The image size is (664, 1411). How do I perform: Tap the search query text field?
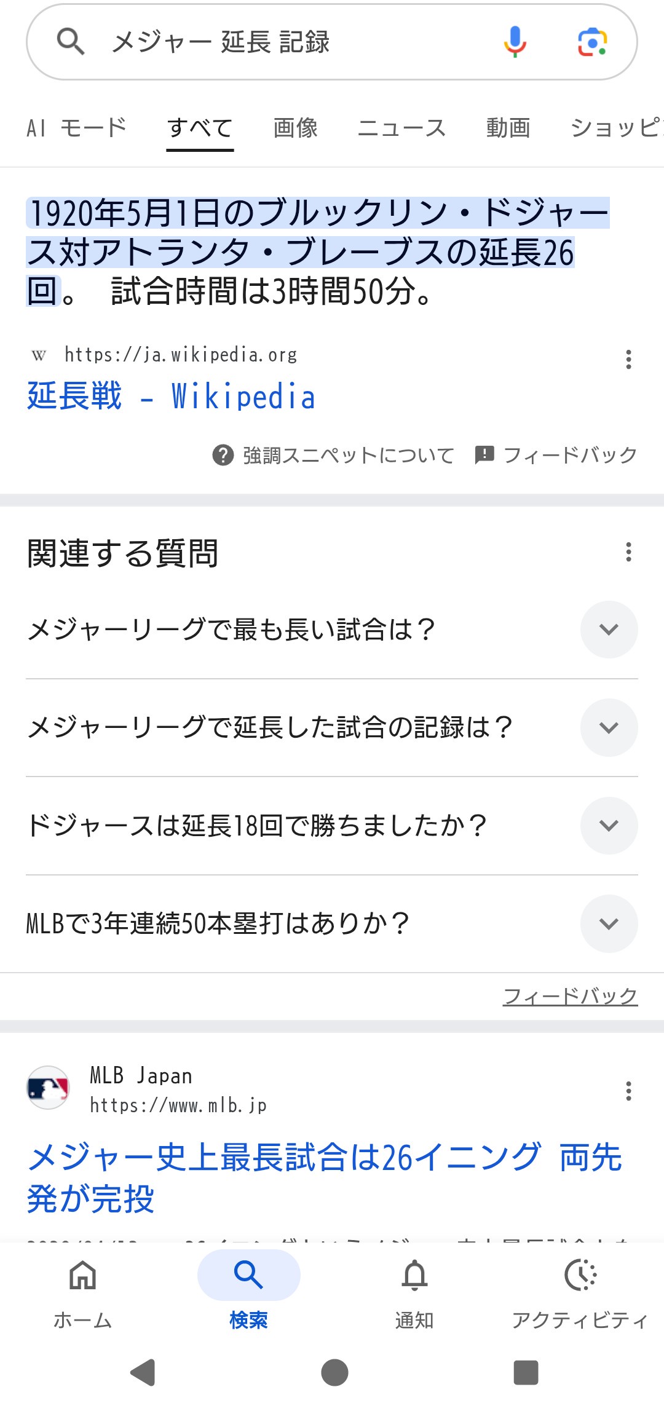click(295, 42)
